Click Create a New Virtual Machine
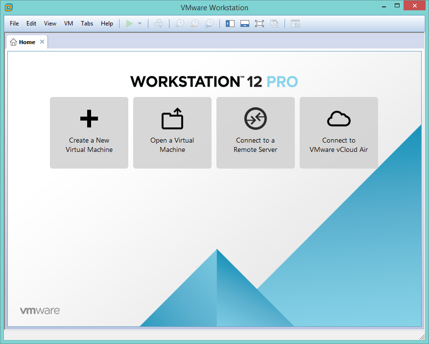 click(x=89, y=133)
